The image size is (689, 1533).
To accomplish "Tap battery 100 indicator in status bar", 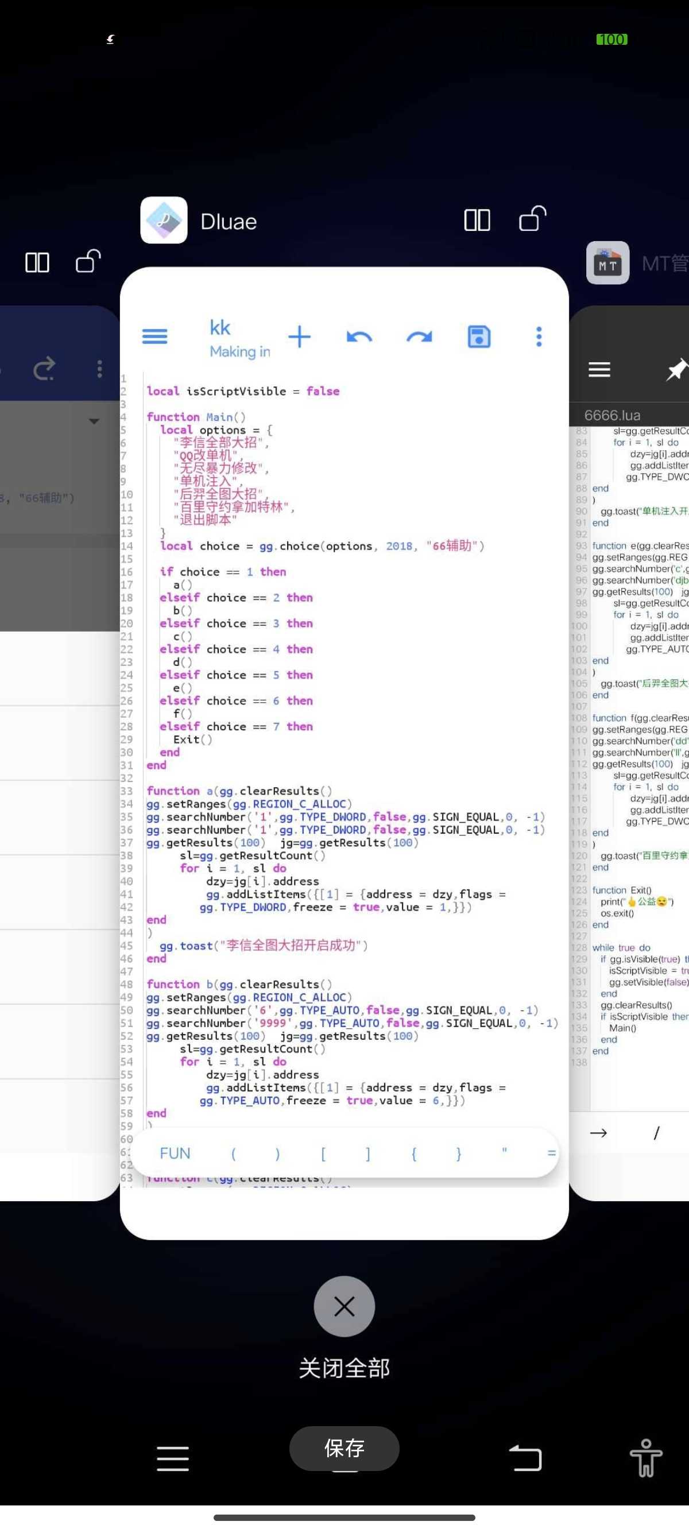I will 611,39.
